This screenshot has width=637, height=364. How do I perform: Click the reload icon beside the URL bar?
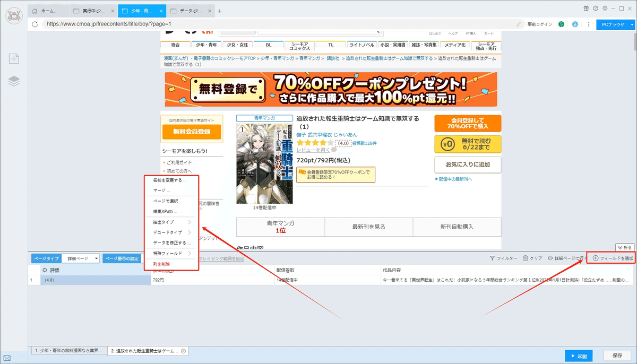(35, 24)
